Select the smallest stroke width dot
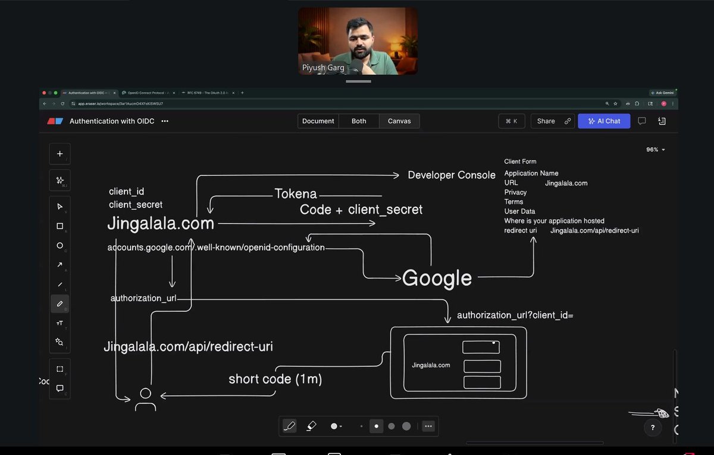Image resolution: width=714 pixels, height=455 pixels. point(361,426)
